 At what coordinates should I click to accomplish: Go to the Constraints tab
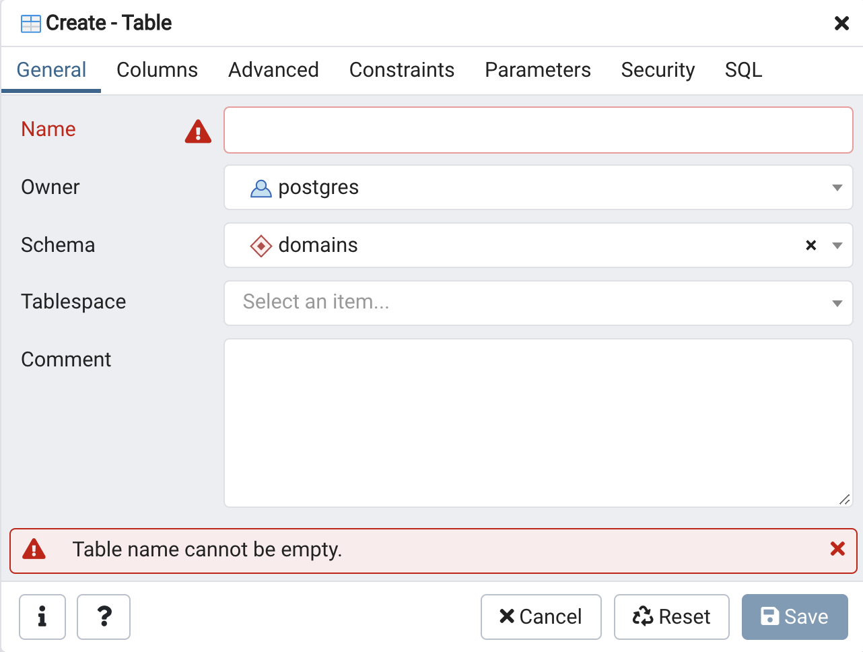402,70
